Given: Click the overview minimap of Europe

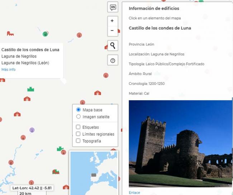Looking at the screenshot, I should click(x=94, y=173).
